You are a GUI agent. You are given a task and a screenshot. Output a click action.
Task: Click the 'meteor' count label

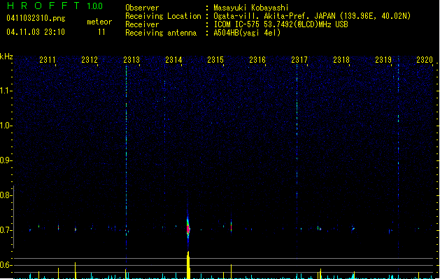[x=99, y=22]
